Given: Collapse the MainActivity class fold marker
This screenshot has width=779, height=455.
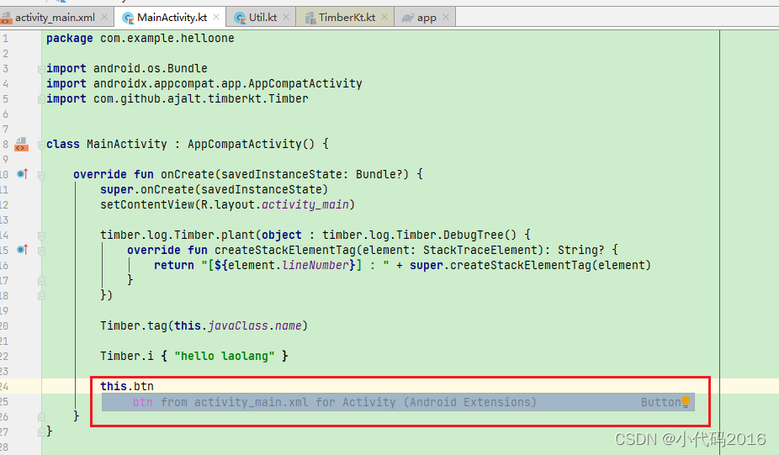Looking at the screenshot, I should tap(41, 145).
